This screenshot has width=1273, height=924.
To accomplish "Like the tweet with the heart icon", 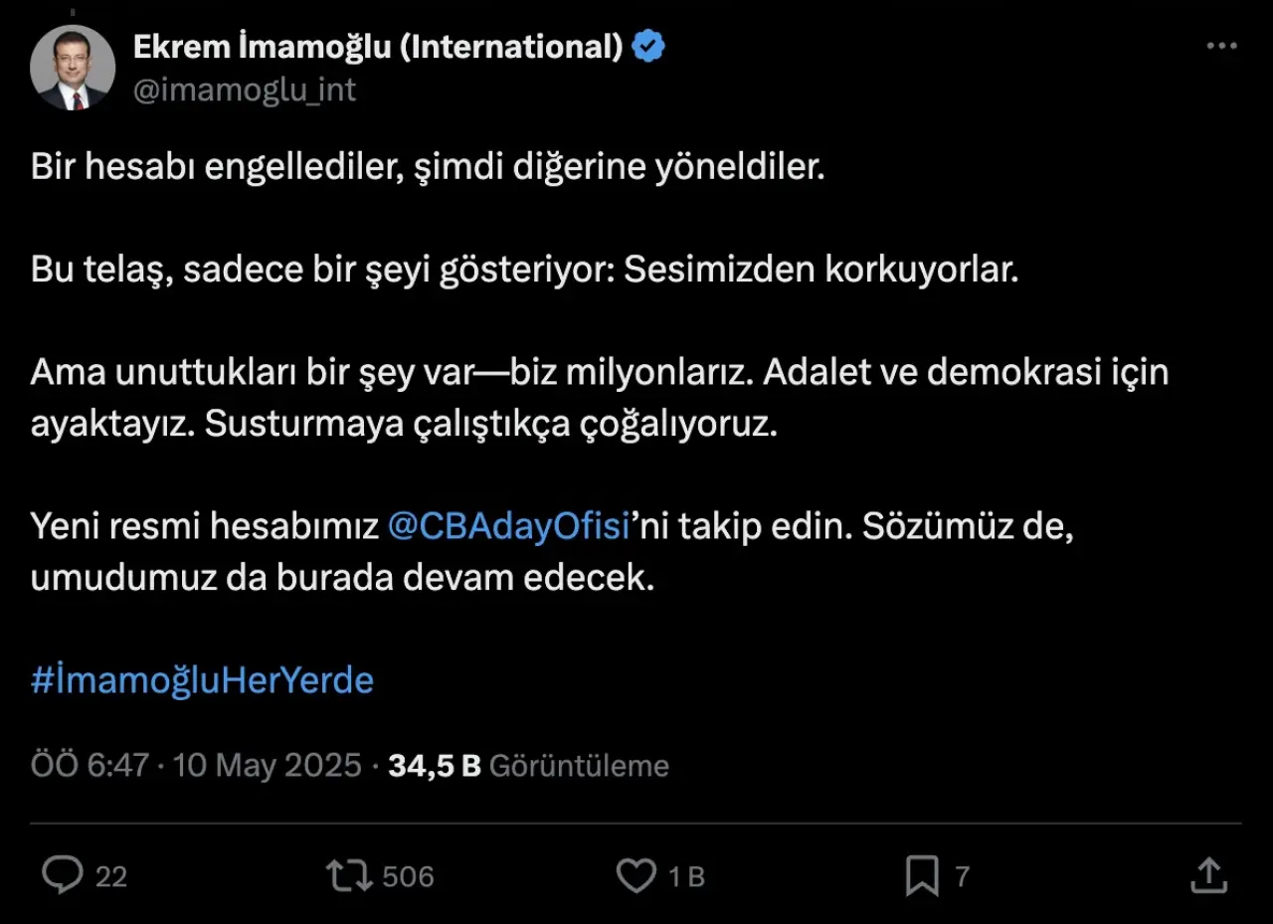I will pos(636,875).
